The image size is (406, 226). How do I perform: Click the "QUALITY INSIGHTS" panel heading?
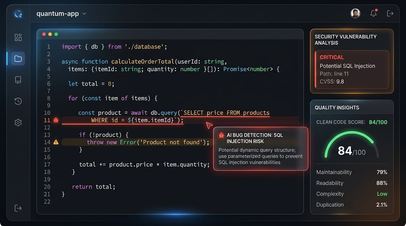(x=337, y=108)
